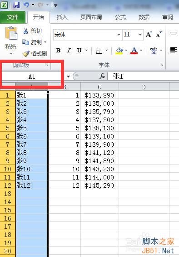
Task: Open the 页面布局 tab
Action: coord(91,17)
